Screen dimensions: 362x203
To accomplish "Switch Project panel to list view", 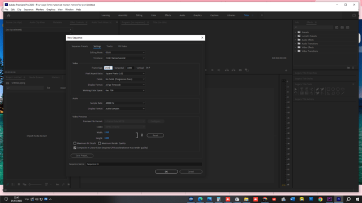I will click(13, 184).
